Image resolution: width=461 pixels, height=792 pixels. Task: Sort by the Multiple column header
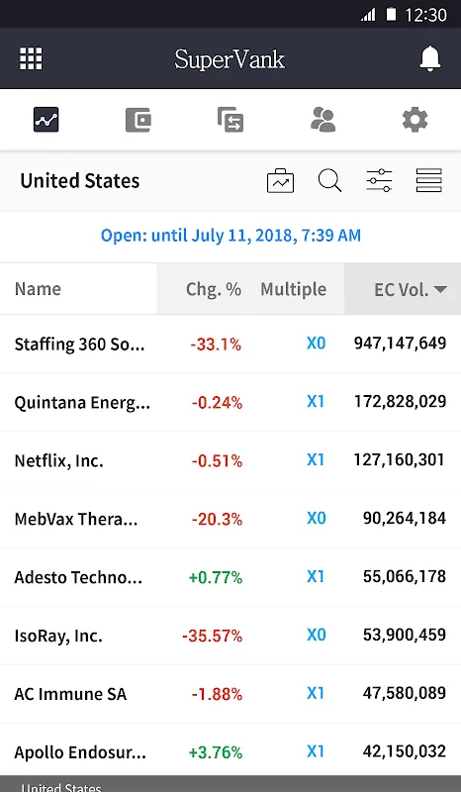[x=294, y=289]
